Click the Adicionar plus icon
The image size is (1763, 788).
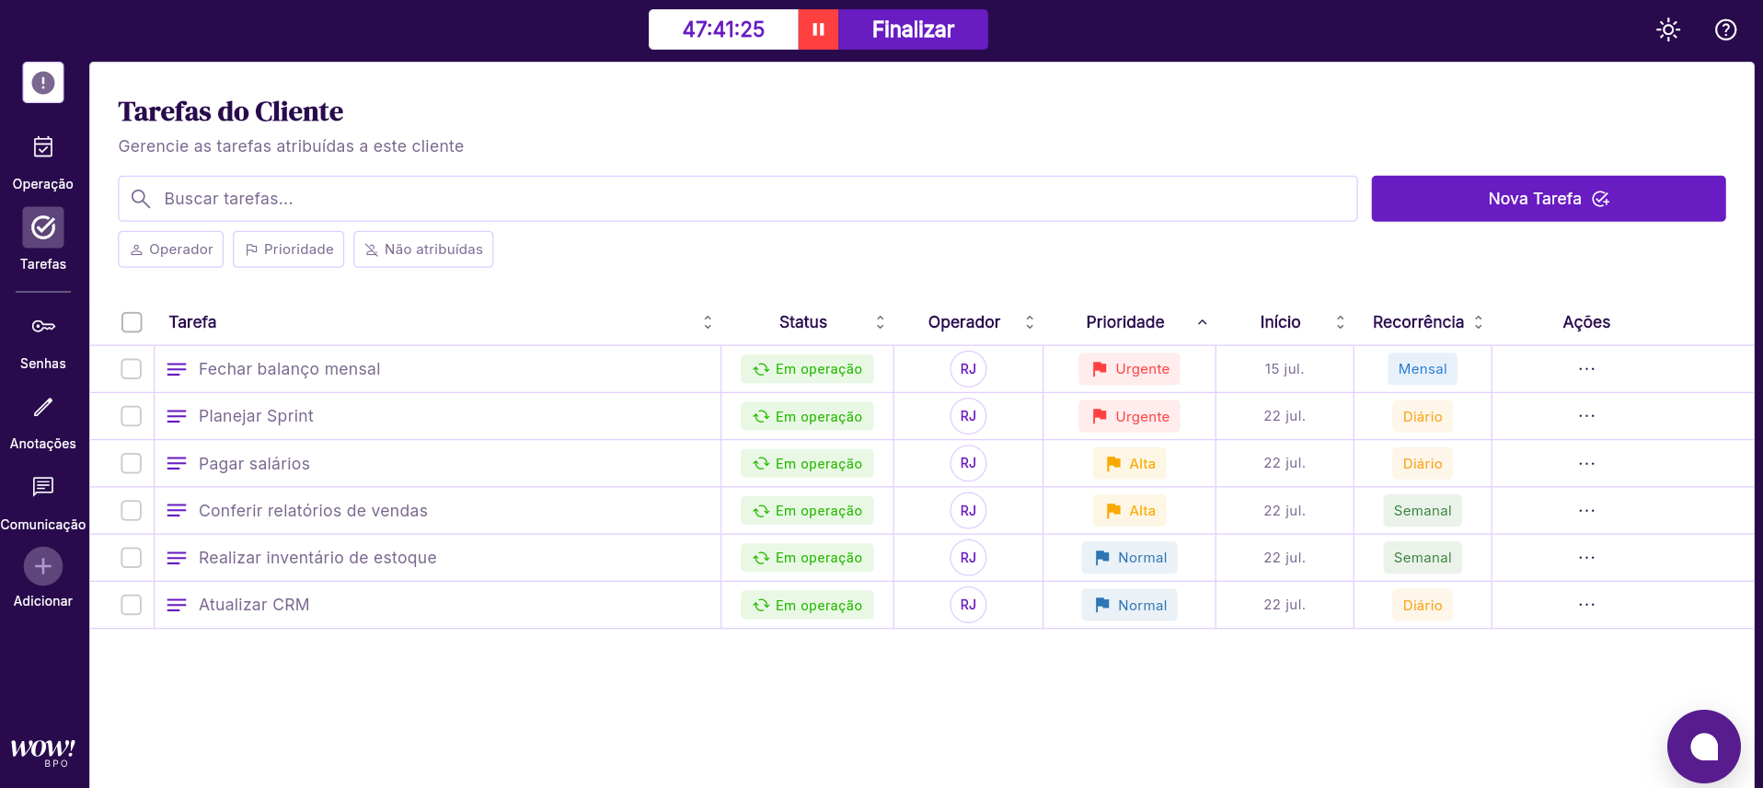click(x=43, y=566)
